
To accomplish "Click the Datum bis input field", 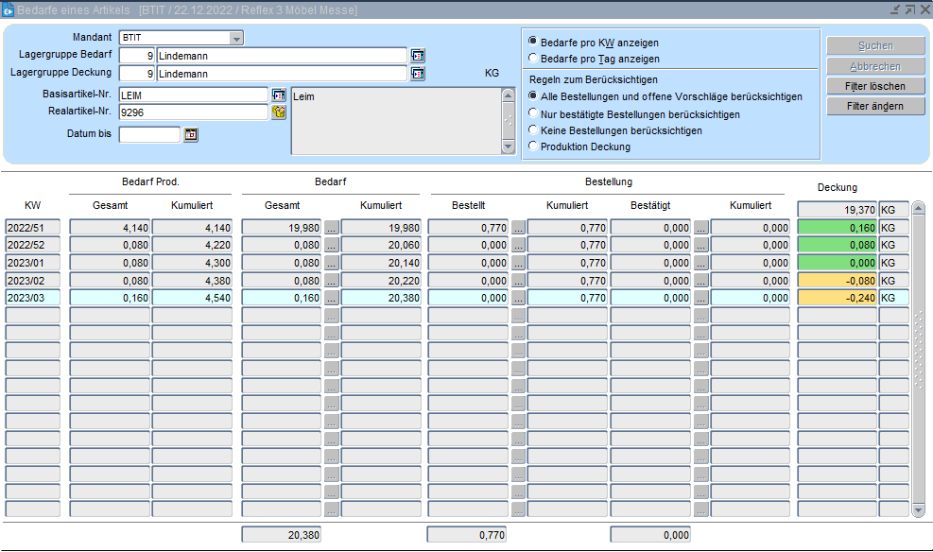I will click(149, 135).
